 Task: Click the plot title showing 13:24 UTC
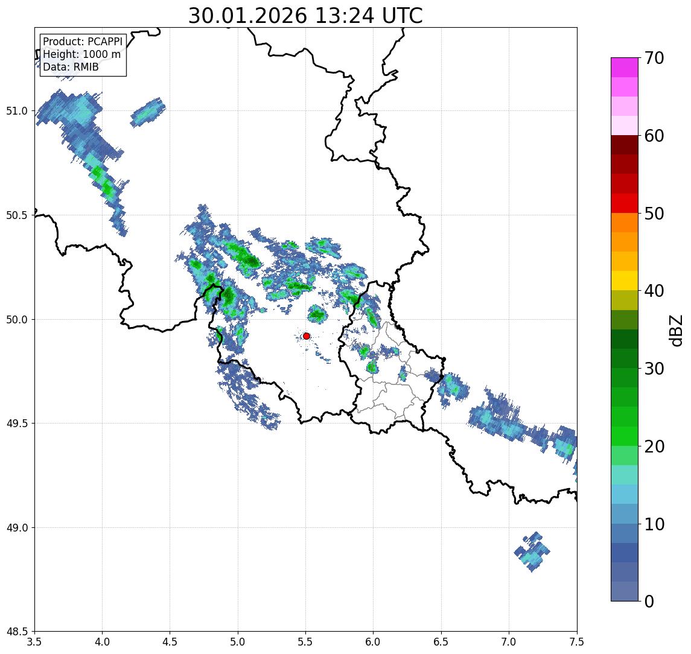point(305,16)
